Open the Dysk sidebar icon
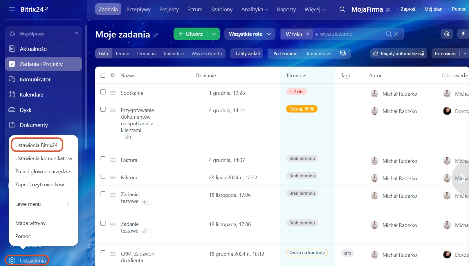469x266 pixels. pyautogui.click(x=12, y=110)
